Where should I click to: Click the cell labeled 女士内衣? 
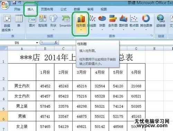pos(22,96)
